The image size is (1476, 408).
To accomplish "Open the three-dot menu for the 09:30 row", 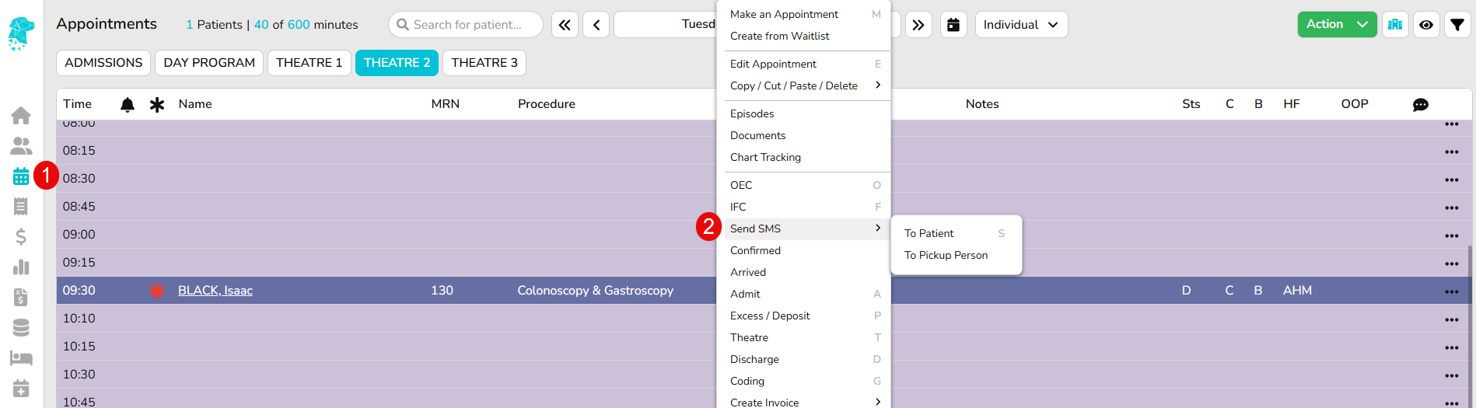I will pyautogui.click(x=1451, y=291).
